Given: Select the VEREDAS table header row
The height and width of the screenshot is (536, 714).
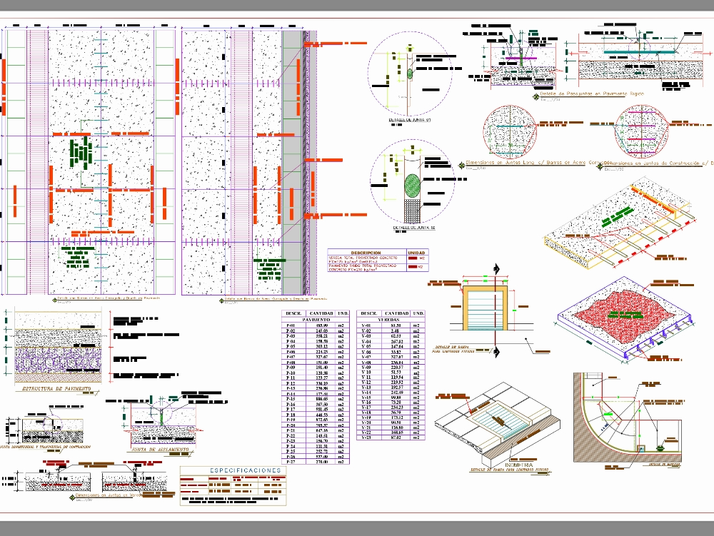Looking at the screenshot, I should tap(391, 320).
